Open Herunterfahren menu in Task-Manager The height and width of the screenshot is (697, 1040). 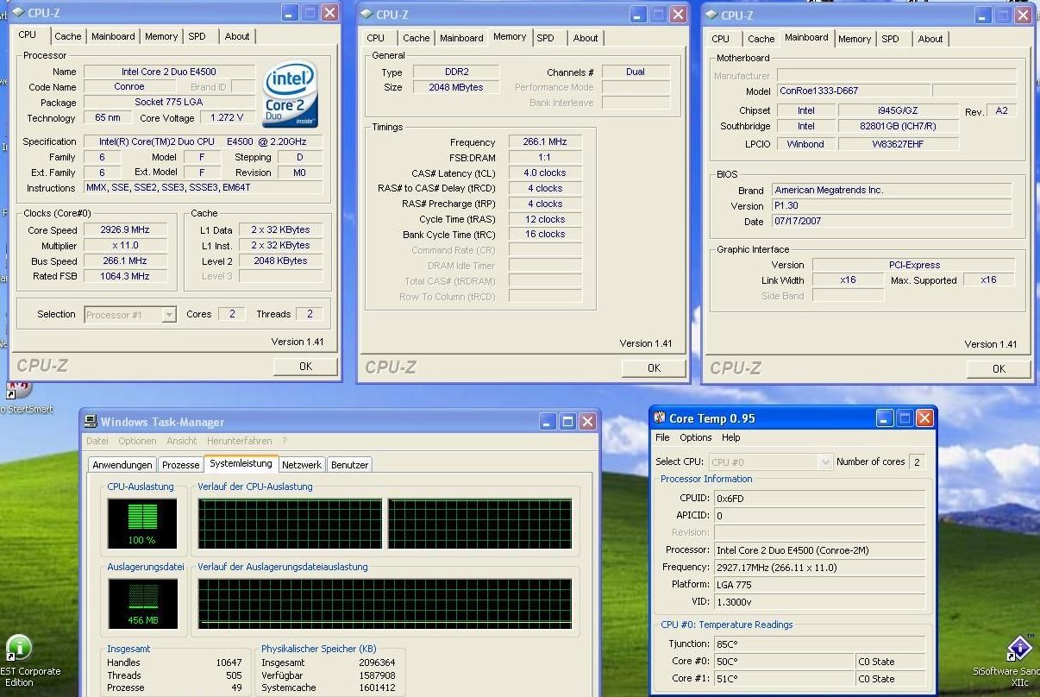point(240,441)
